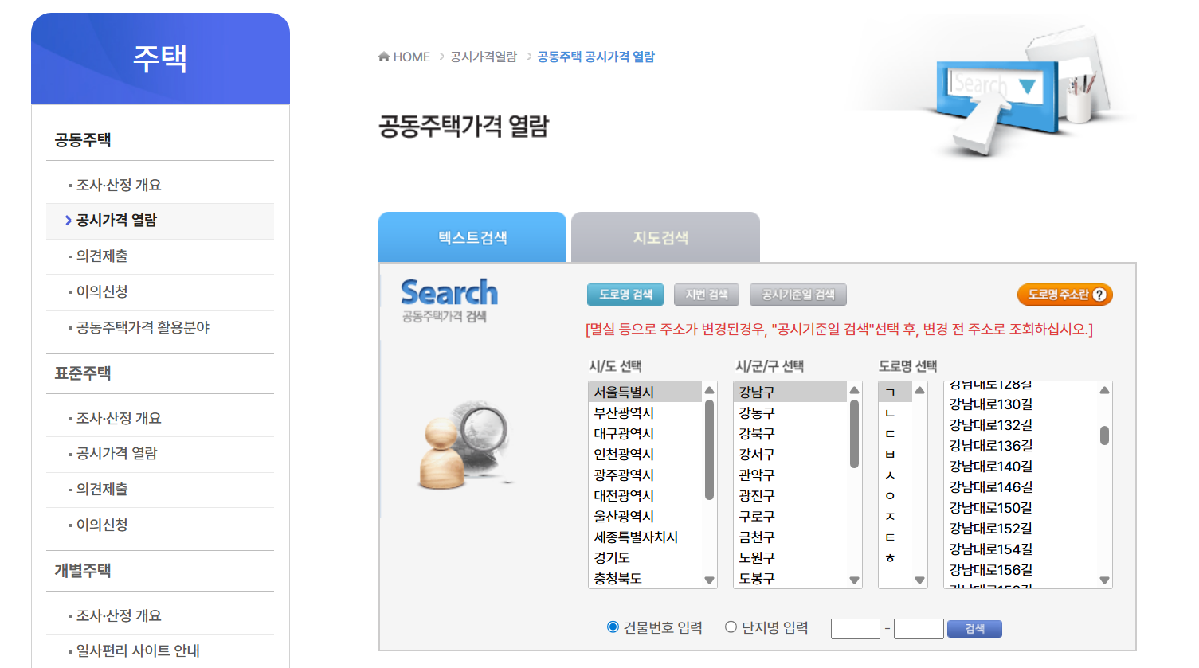Image resolution: width=1199 pixels, height=668 pixels.
Task: Select the 건물번호 입력 radio button
Action: click(x=613, y=627)
